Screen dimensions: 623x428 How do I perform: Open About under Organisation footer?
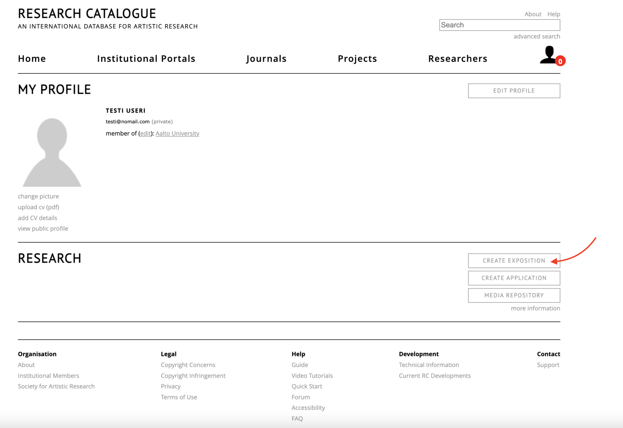[26, 365]
